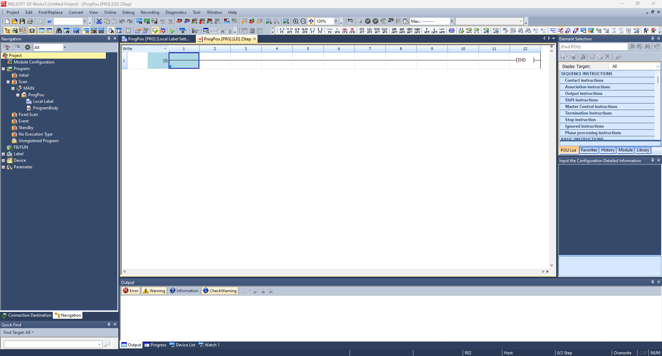Click the Zoom In magnifier icon
The height and width of the screenshot is (356, 662).
tap(295, 21)
